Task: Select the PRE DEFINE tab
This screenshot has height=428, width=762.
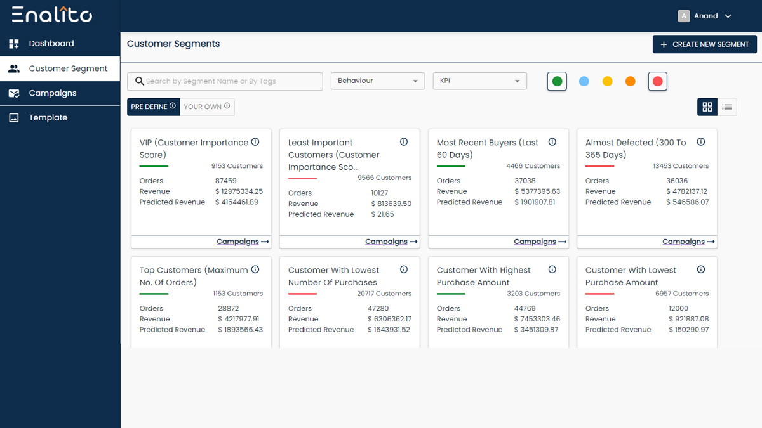Action: [x=154, y=107]
